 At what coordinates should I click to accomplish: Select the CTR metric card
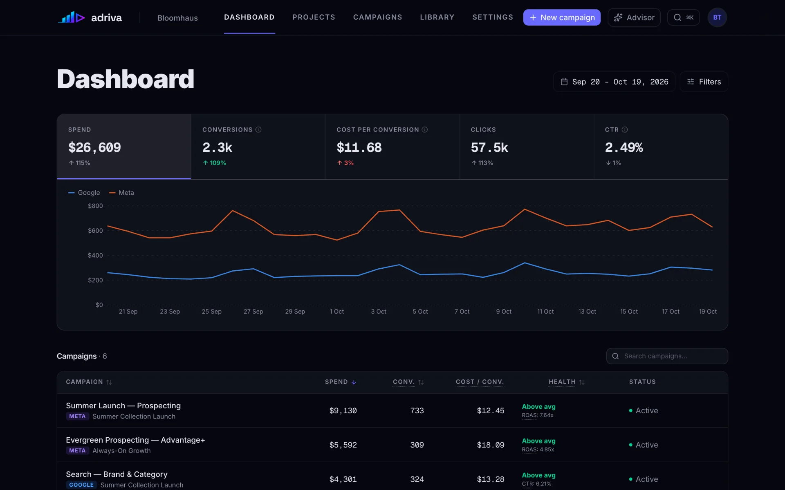point(661,146)
